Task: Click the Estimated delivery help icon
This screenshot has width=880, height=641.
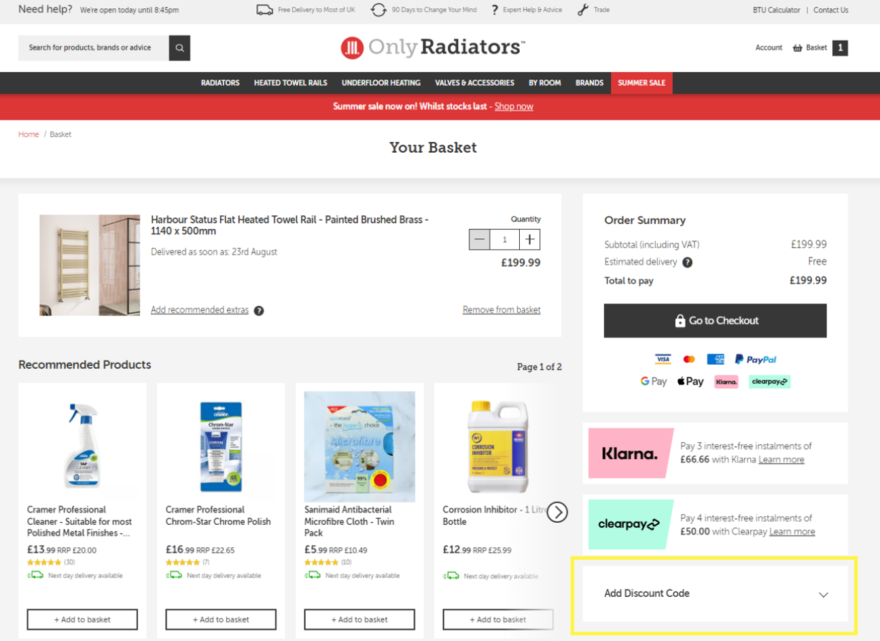Action: 687,261
